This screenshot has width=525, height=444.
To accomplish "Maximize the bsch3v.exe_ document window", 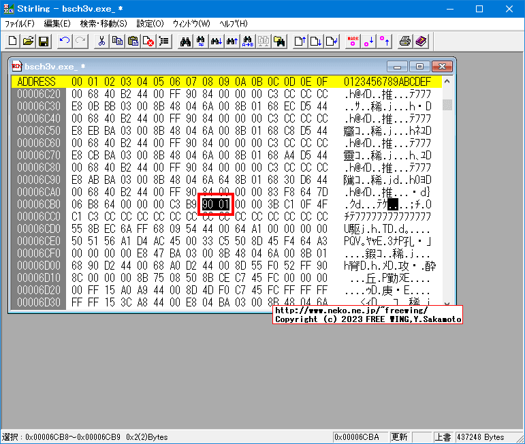I will pyautogui.click(x=419, y=67).
